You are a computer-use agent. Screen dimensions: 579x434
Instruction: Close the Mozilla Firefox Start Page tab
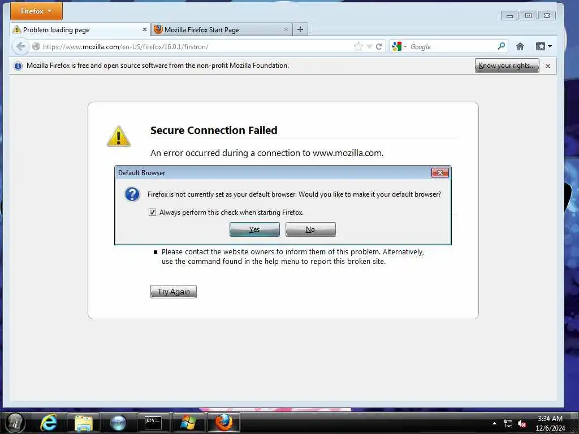click(286, 29)
